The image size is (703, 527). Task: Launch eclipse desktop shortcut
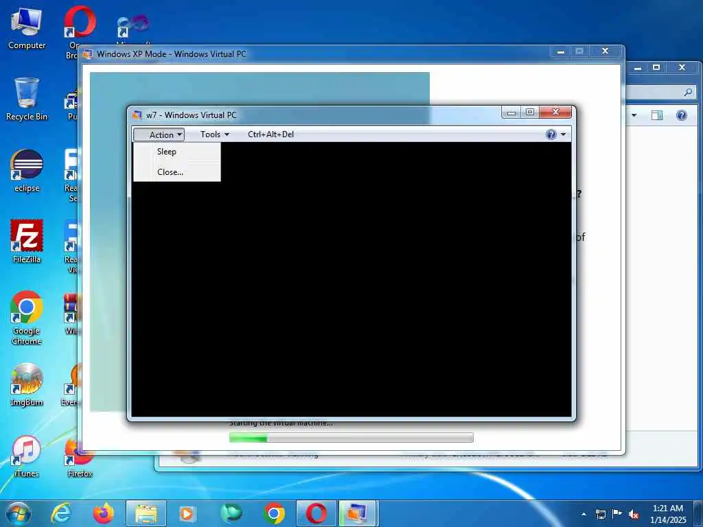[x=27, y=171]
